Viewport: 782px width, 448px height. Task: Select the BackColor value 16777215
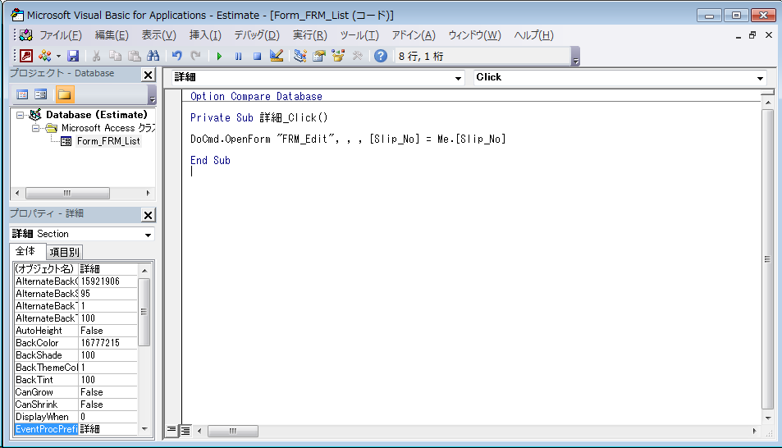[107, 343]
